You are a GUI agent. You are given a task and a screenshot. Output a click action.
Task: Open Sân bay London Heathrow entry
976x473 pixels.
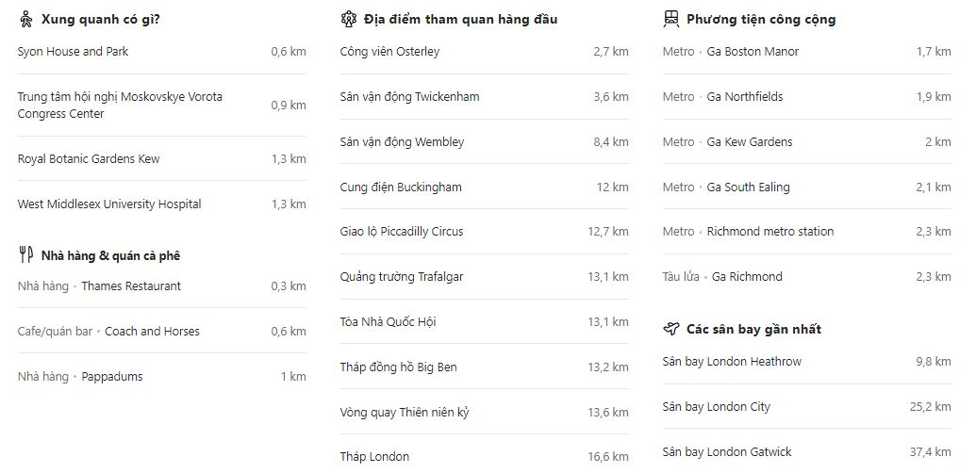point(806,361)
